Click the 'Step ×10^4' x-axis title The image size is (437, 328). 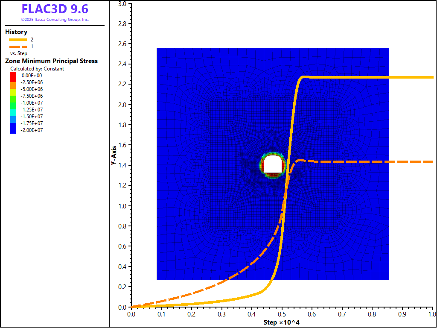(x=281, y=322)
